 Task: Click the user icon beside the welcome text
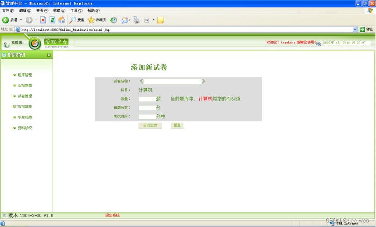6,44
